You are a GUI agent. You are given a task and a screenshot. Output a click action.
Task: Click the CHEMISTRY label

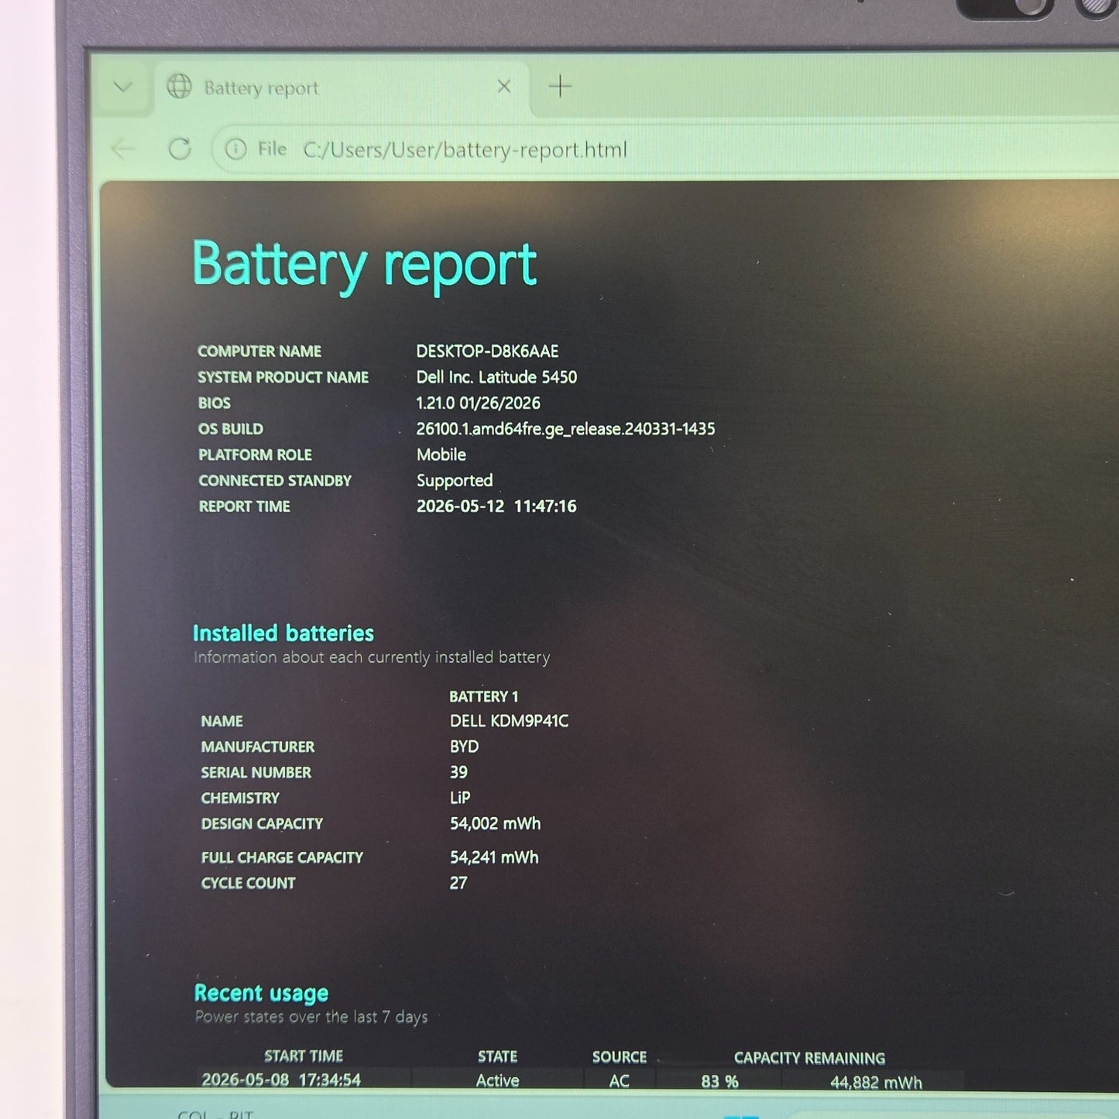tap(240, 798)
